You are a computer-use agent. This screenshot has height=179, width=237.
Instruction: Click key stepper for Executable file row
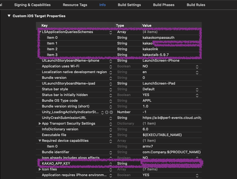(x=111, y=135)
